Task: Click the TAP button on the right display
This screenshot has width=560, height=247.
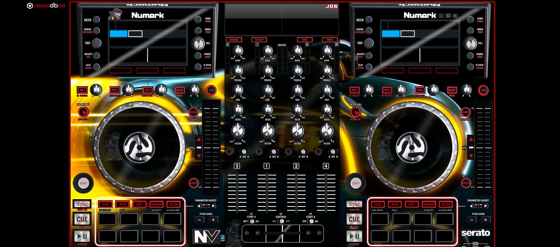Action: 369,43
